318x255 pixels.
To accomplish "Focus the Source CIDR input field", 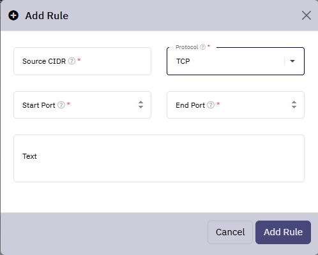I will (x=82, y=61).
